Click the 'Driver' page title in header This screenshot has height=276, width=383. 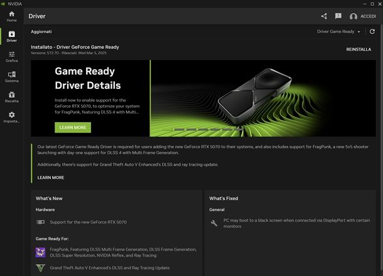(x=37, y=16)
